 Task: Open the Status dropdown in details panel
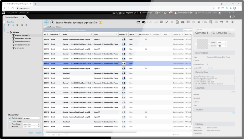[222, 43]
